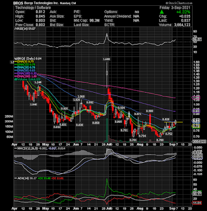This screenshot has width=207, height=211.
Task: Click the SCTR label
Action: pos(110,25)
